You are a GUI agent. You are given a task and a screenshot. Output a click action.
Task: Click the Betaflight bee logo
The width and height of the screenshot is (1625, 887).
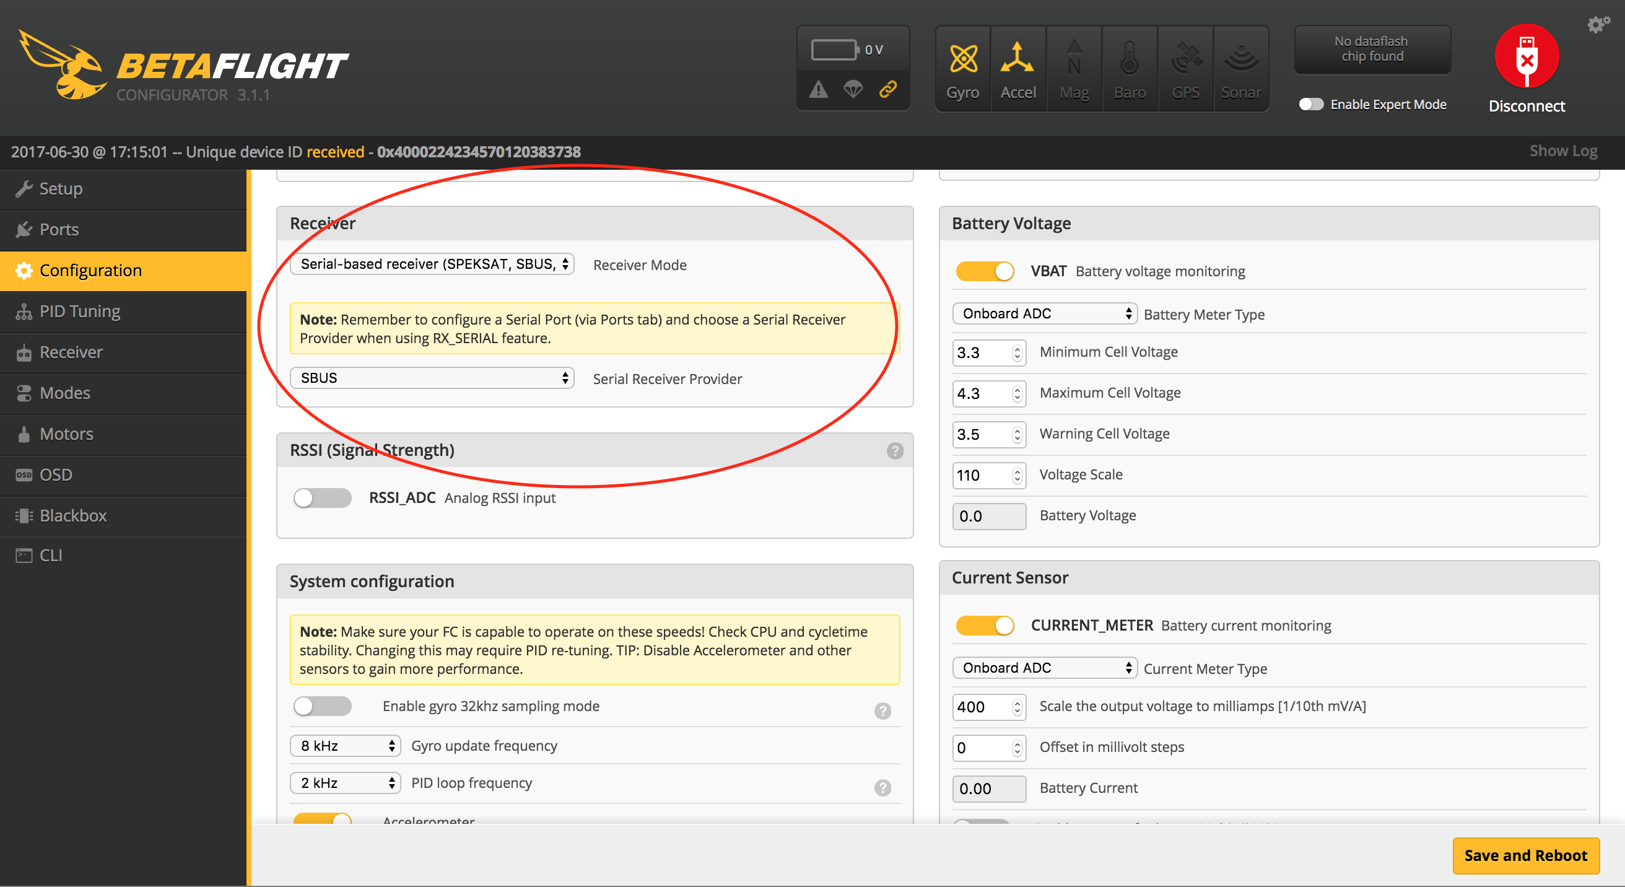point(62,64)
